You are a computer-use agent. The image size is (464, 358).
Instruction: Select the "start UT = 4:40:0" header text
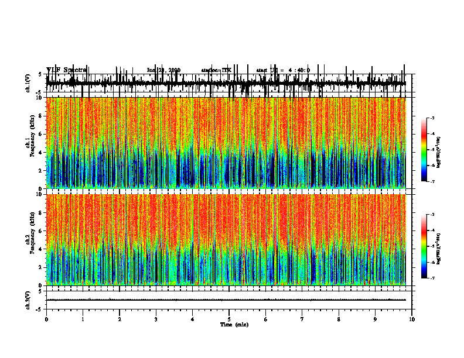coord(283,70)
